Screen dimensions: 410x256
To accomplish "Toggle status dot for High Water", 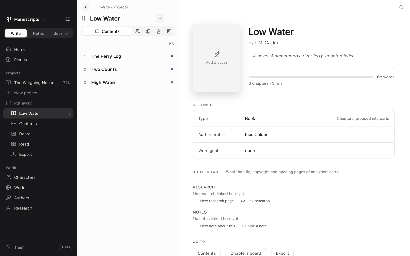I will pyautogui.click(x=172, y=82).
